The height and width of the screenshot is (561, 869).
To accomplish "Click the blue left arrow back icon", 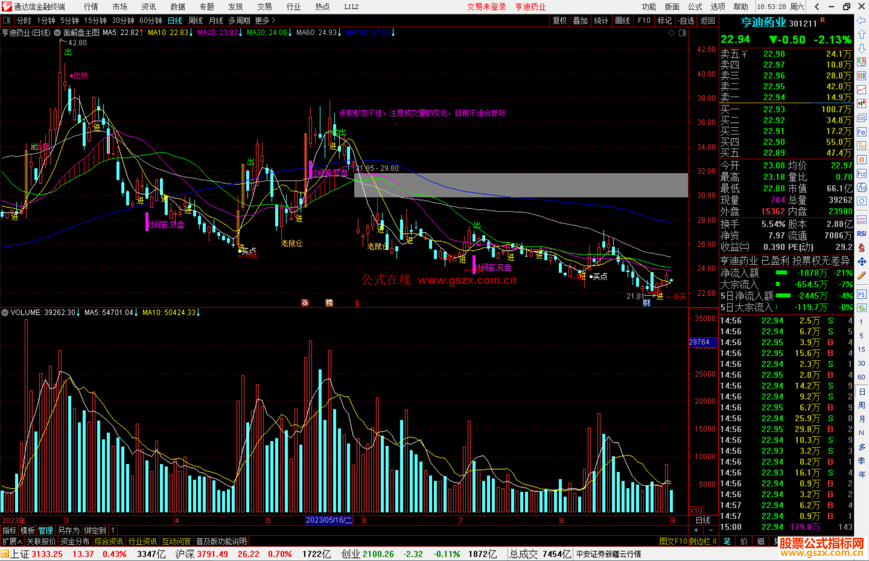I will click(861, 21).
